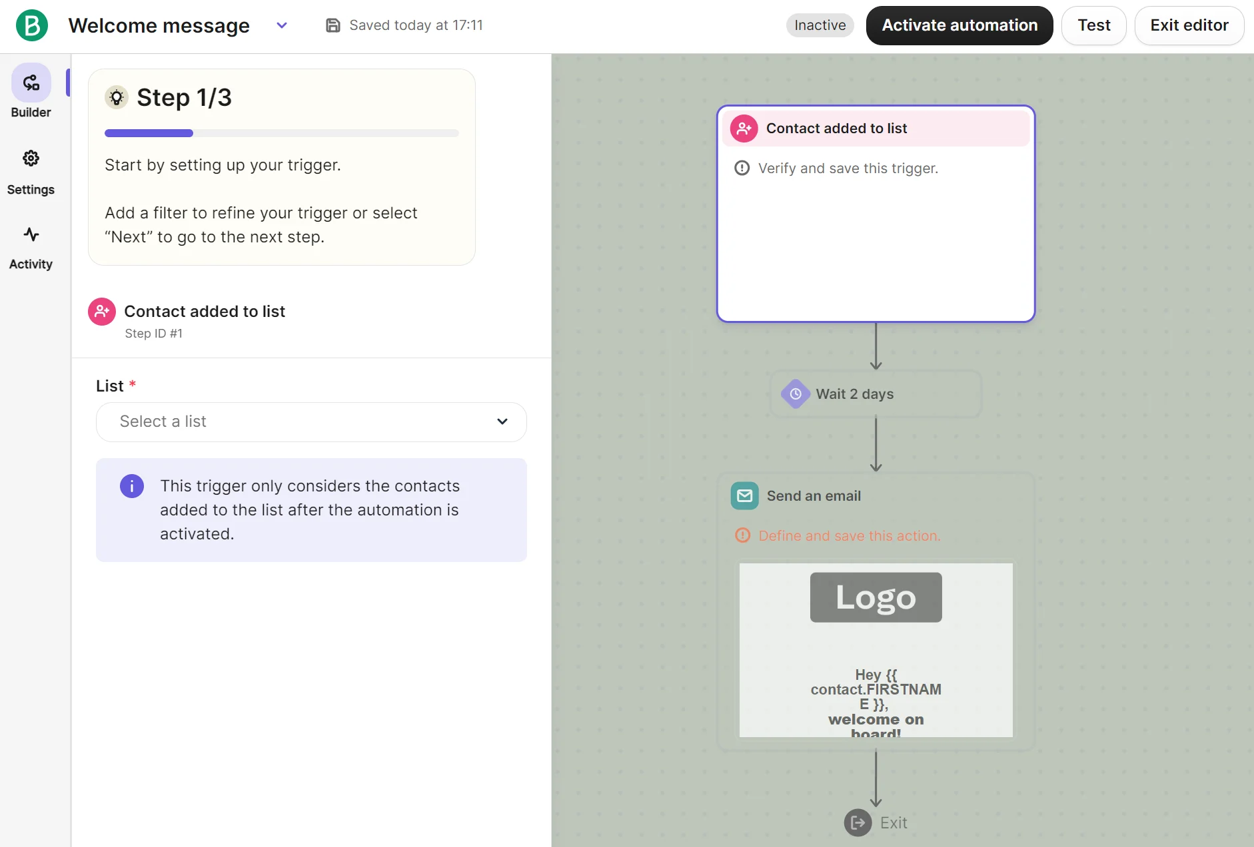Screen dimensions: 1254x847
Task: Click the Brevo logo icon
Action: click(32, 25)
